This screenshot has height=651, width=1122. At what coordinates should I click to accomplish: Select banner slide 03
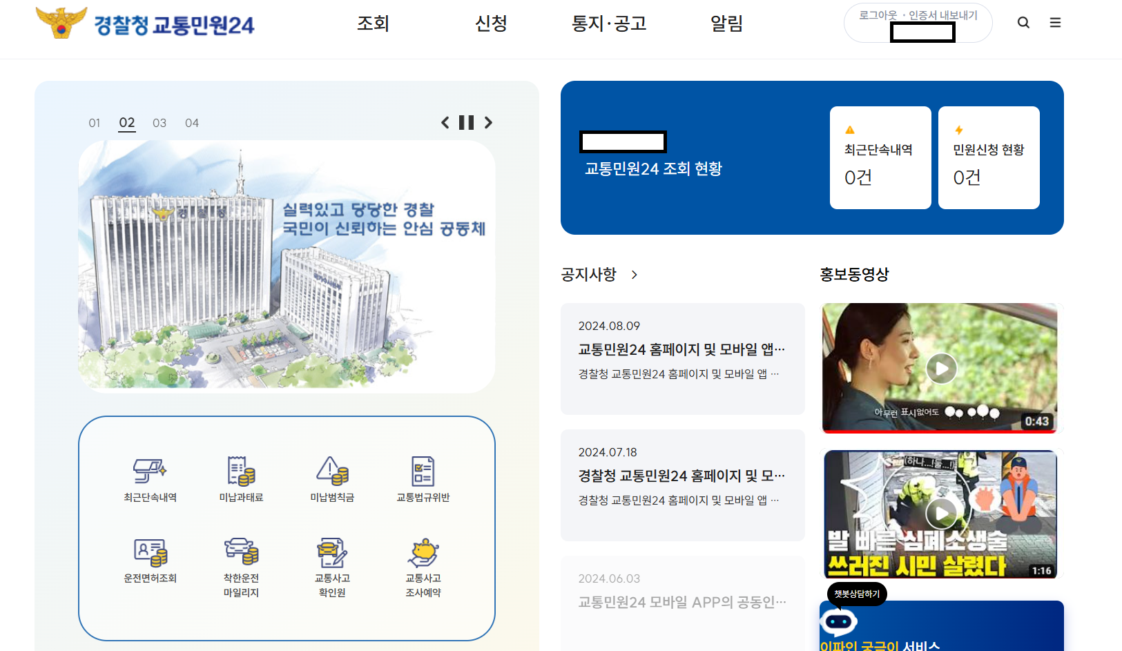159,123
